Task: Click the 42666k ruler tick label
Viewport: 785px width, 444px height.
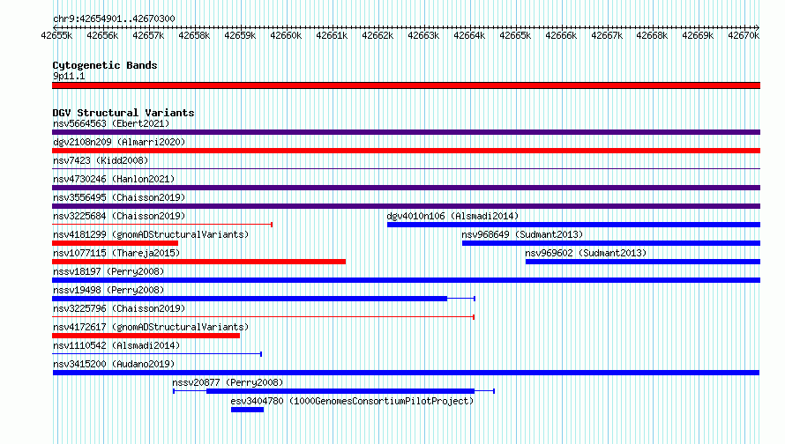Action: pos(561,35)
